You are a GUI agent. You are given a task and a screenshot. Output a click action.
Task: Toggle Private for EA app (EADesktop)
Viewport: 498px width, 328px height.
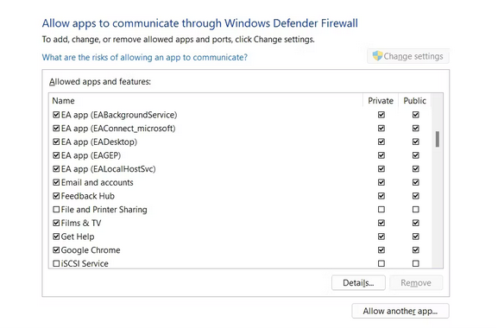pos(381,142)
